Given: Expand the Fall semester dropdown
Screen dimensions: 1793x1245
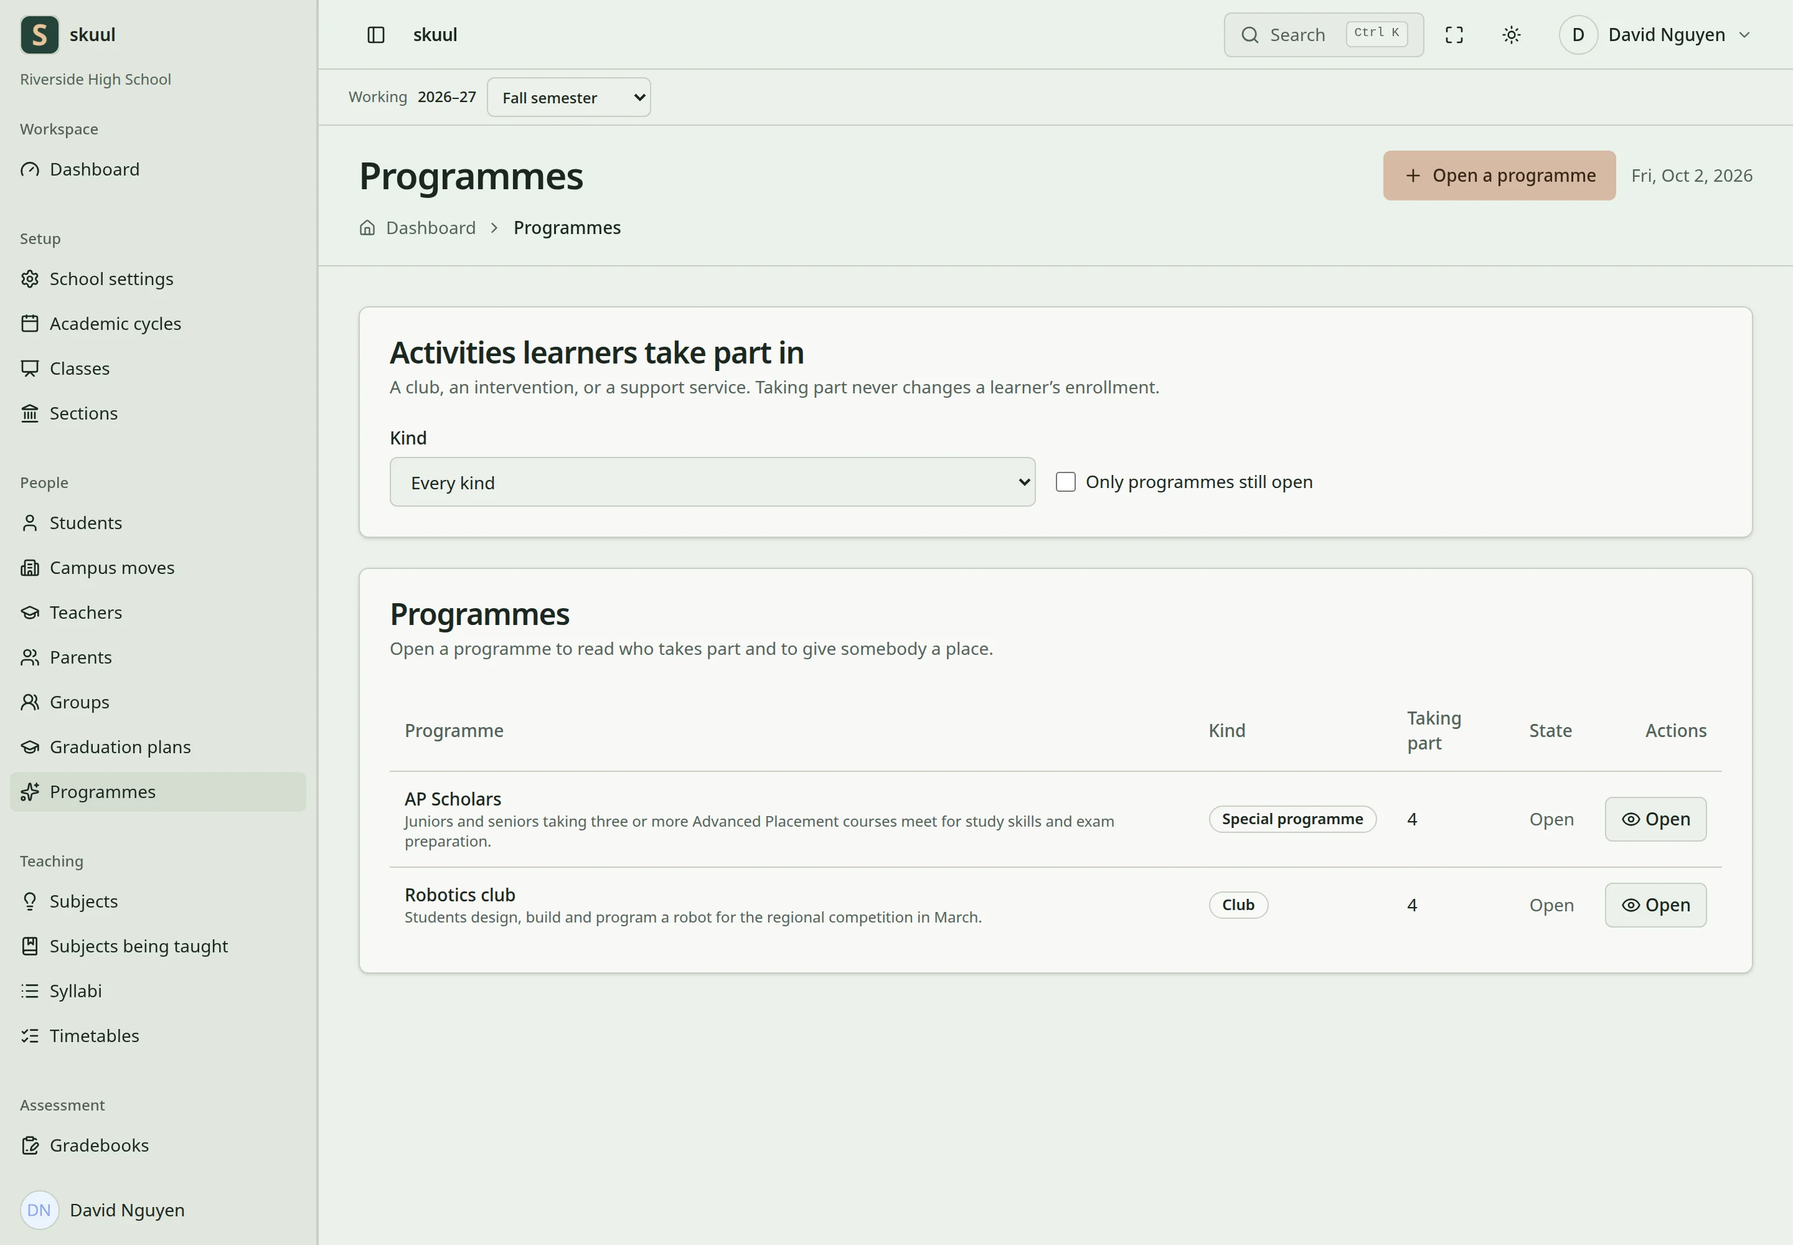Looking at the screenshot, I should [x=569, y=98].
